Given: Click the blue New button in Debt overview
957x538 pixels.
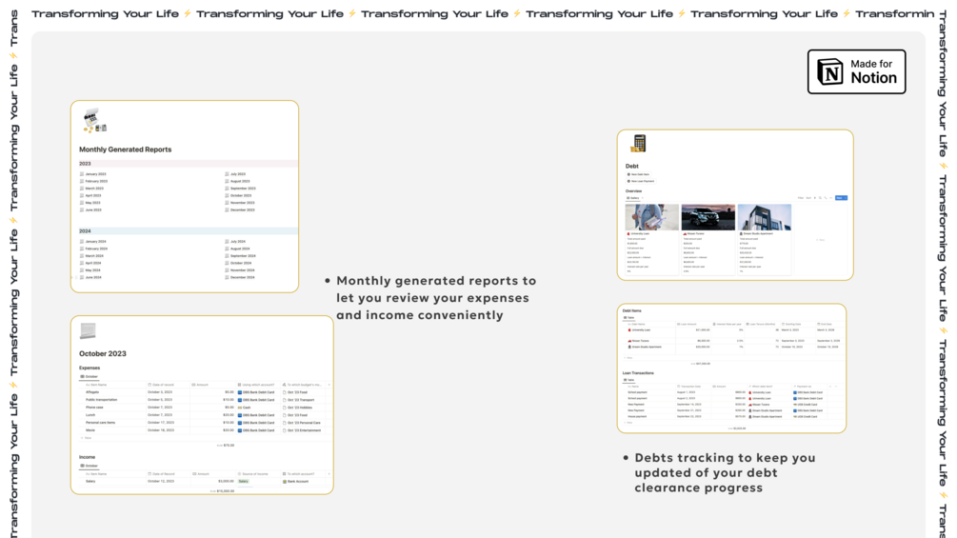Looking at the screenshot, I should tap(841, 198).
